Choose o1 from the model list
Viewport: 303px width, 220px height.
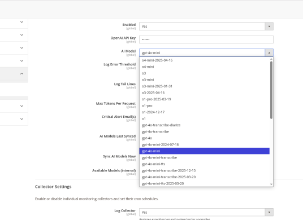point(205,118)
